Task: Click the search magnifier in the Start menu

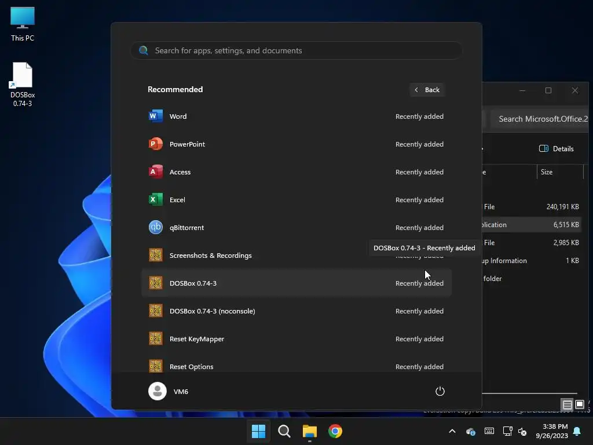Action: [x=144, y=50]
